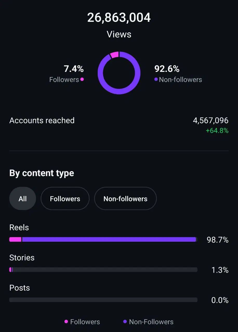
Task: Select the All filter chip
Action: pos(23,199)
